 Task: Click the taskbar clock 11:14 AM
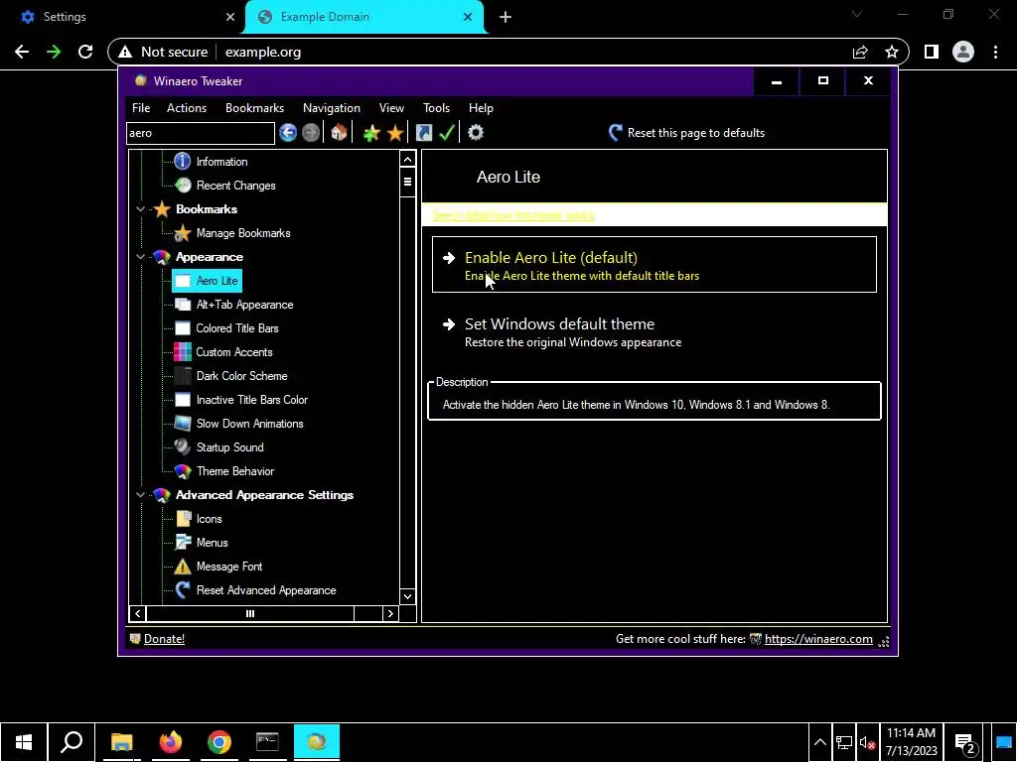pos(912,742)
